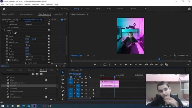Select the Type tool
Screen dimensions: 192x108
pyautogui.click(x=63, y=99)
